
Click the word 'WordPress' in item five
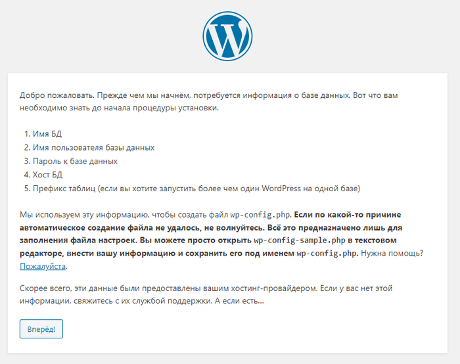tap(281, 189)
